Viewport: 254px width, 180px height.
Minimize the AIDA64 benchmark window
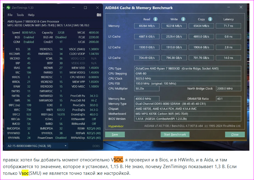[x=229, y=7]
